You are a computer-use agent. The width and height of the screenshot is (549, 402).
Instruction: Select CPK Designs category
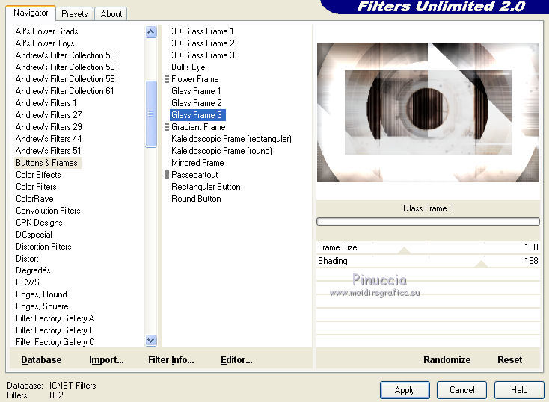39,223
